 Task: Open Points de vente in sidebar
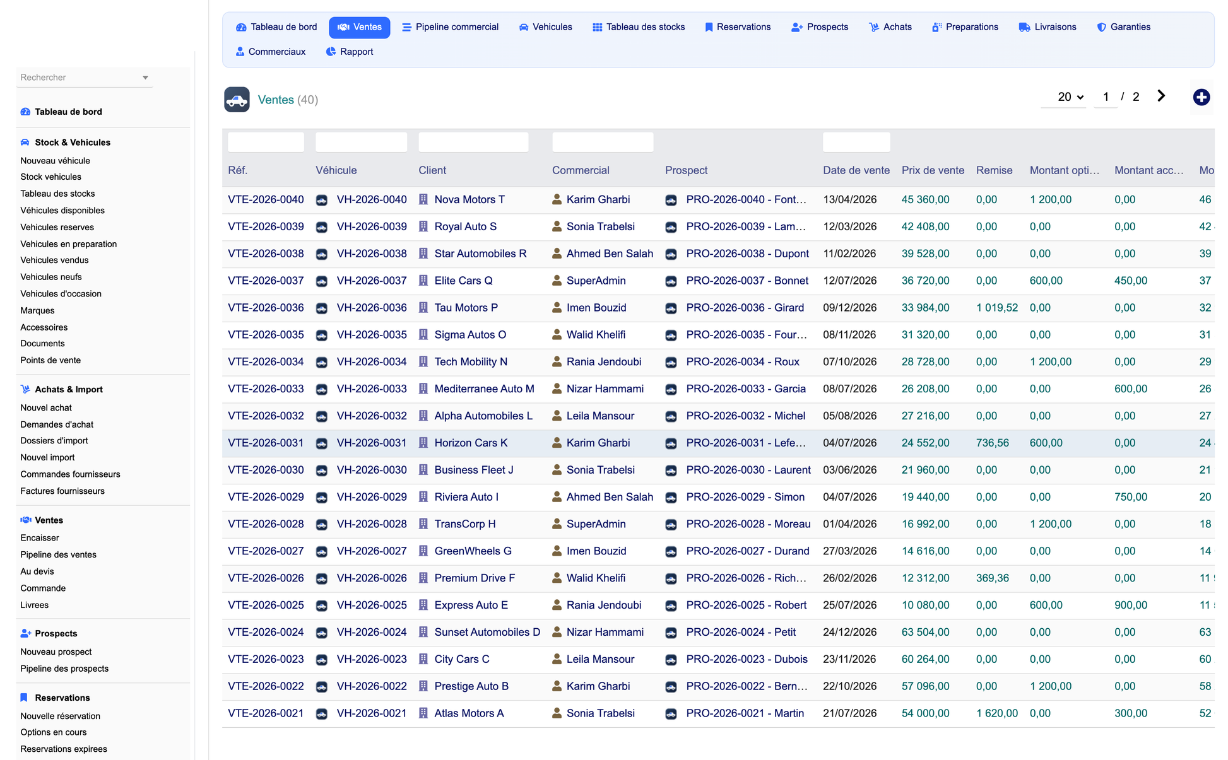(x=50, y=361)
